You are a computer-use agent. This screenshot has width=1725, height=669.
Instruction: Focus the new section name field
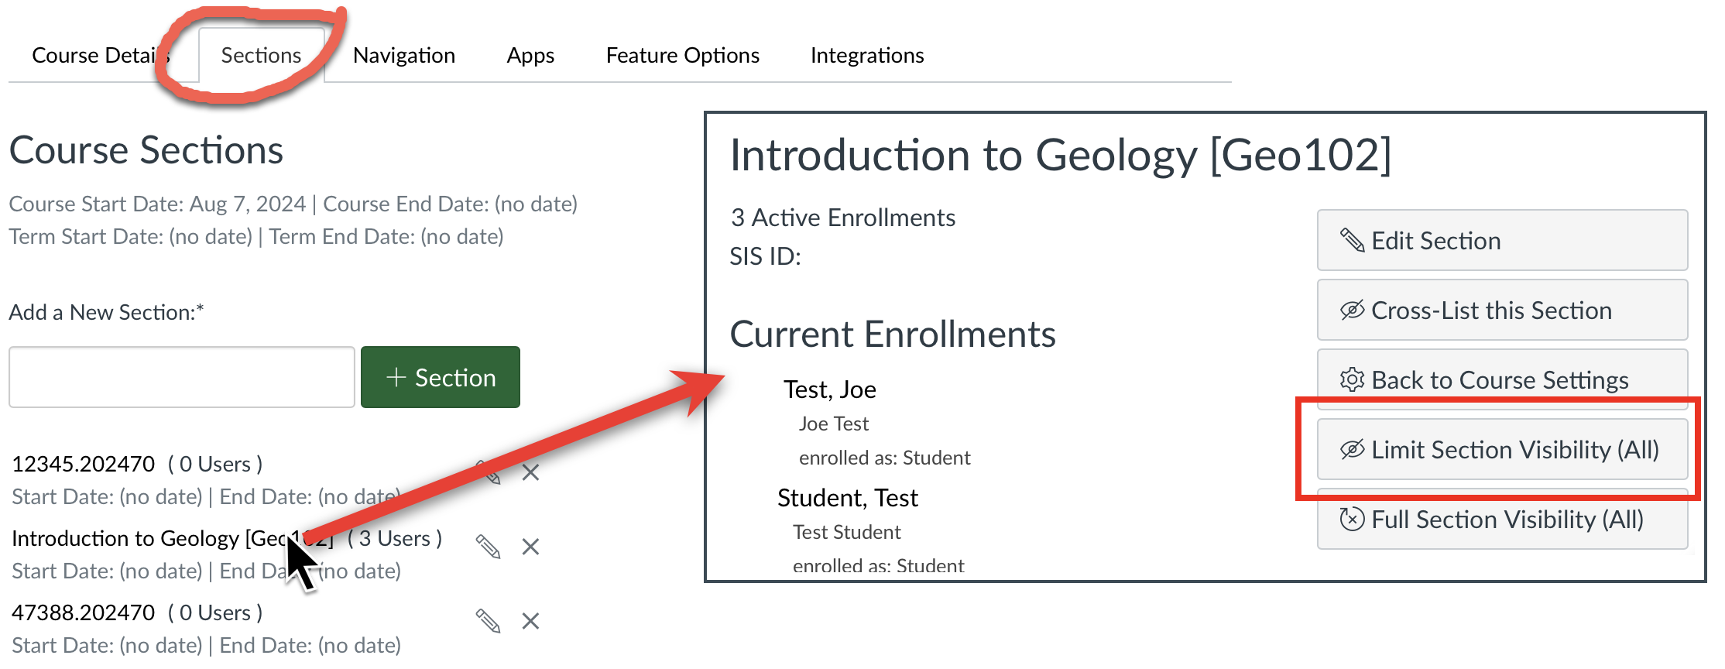182,377
